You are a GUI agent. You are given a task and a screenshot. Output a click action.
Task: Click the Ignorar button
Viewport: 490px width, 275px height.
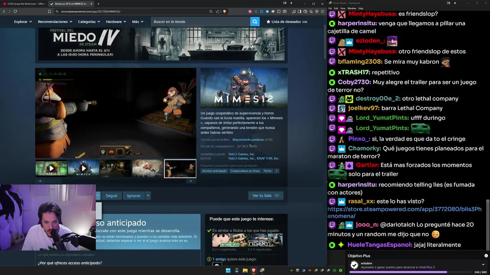click(134, 196)
